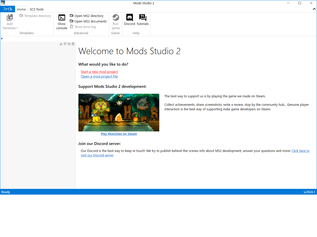This screenshot has width=317, height=237.
Task: Click the duplicate icon in side panel
Action: click(69, 44)
